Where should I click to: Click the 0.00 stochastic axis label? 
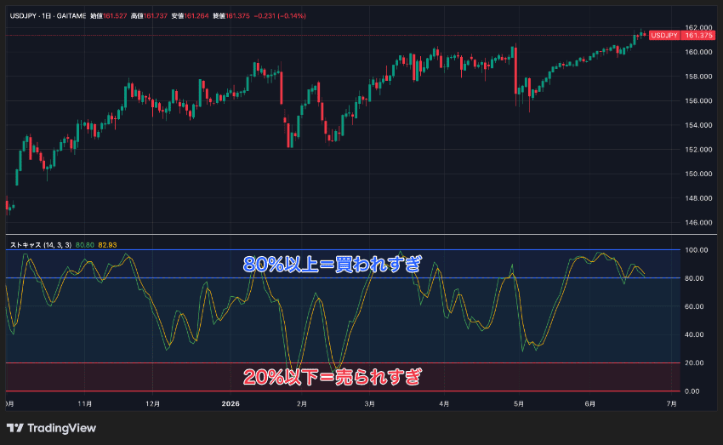(x=692, y=391)
